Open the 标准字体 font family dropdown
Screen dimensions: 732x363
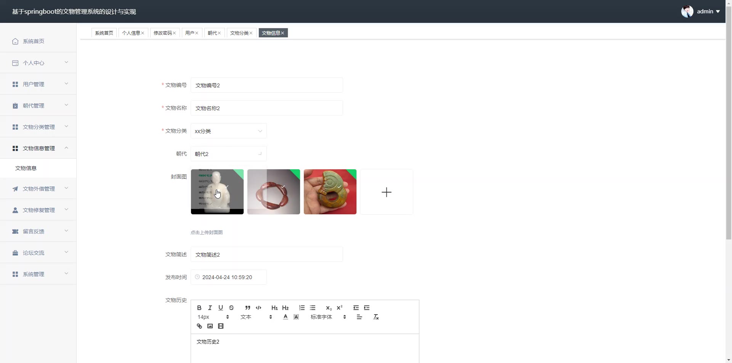[x=328, y=317]
